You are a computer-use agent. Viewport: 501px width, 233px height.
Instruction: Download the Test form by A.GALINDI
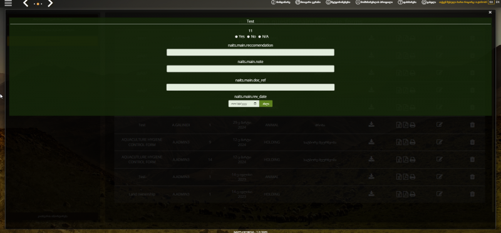coord(371,125)
